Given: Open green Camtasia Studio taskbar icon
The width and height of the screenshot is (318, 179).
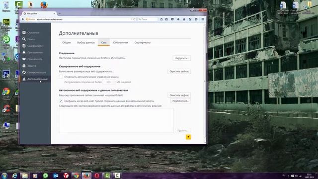Looking at the screenshot, I should 107,176.
